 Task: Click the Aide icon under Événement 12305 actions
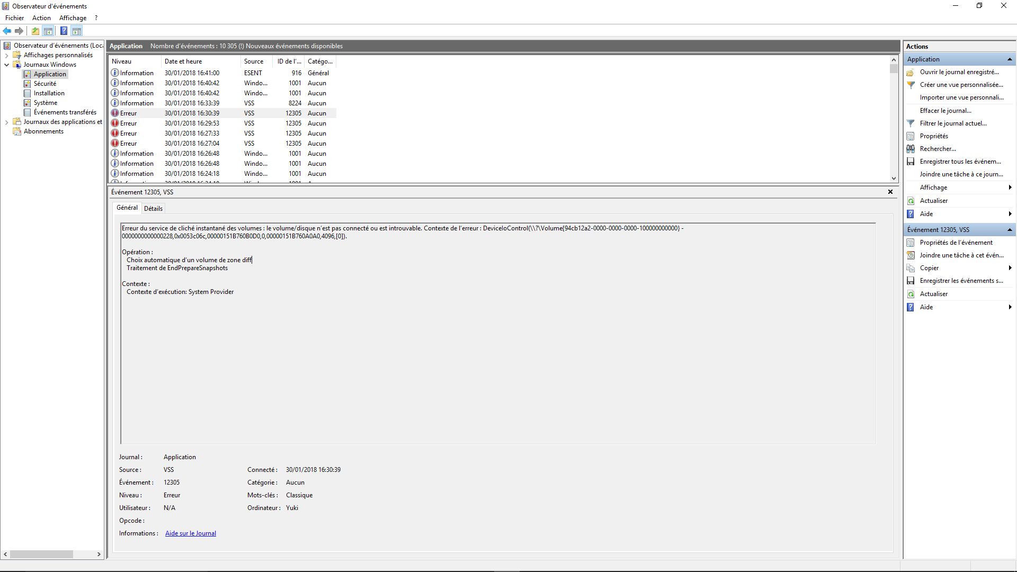point(911,307)
